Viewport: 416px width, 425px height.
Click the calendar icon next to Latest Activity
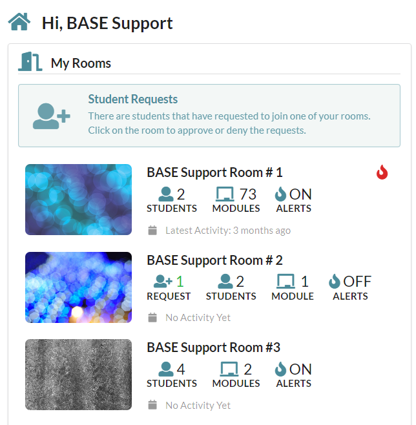coord(152,231)
